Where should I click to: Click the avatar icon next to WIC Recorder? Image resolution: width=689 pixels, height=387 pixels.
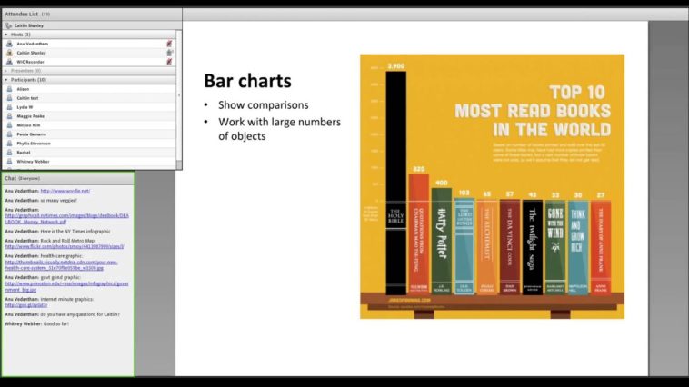pos(10,62)
